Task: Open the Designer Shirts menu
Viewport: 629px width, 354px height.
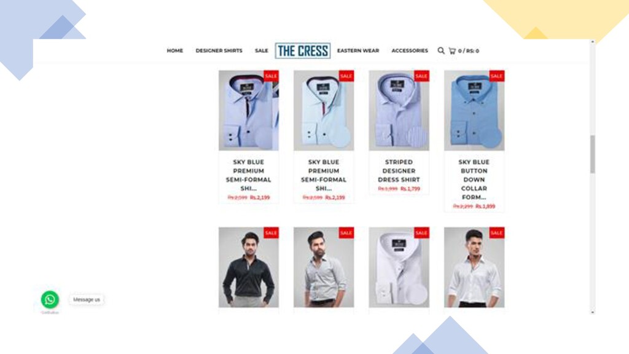Action: [219, 50]
